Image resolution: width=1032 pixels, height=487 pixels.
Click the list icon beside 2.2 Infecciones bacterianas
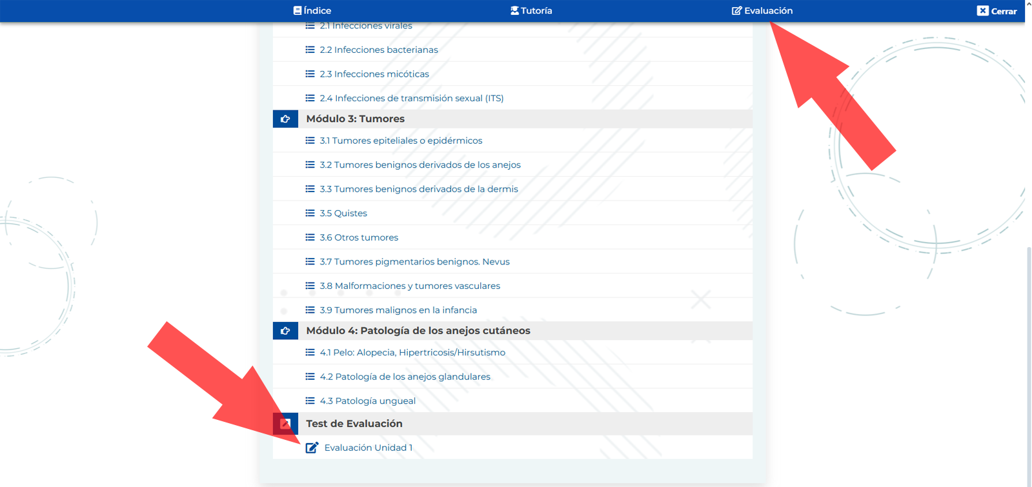310,50
